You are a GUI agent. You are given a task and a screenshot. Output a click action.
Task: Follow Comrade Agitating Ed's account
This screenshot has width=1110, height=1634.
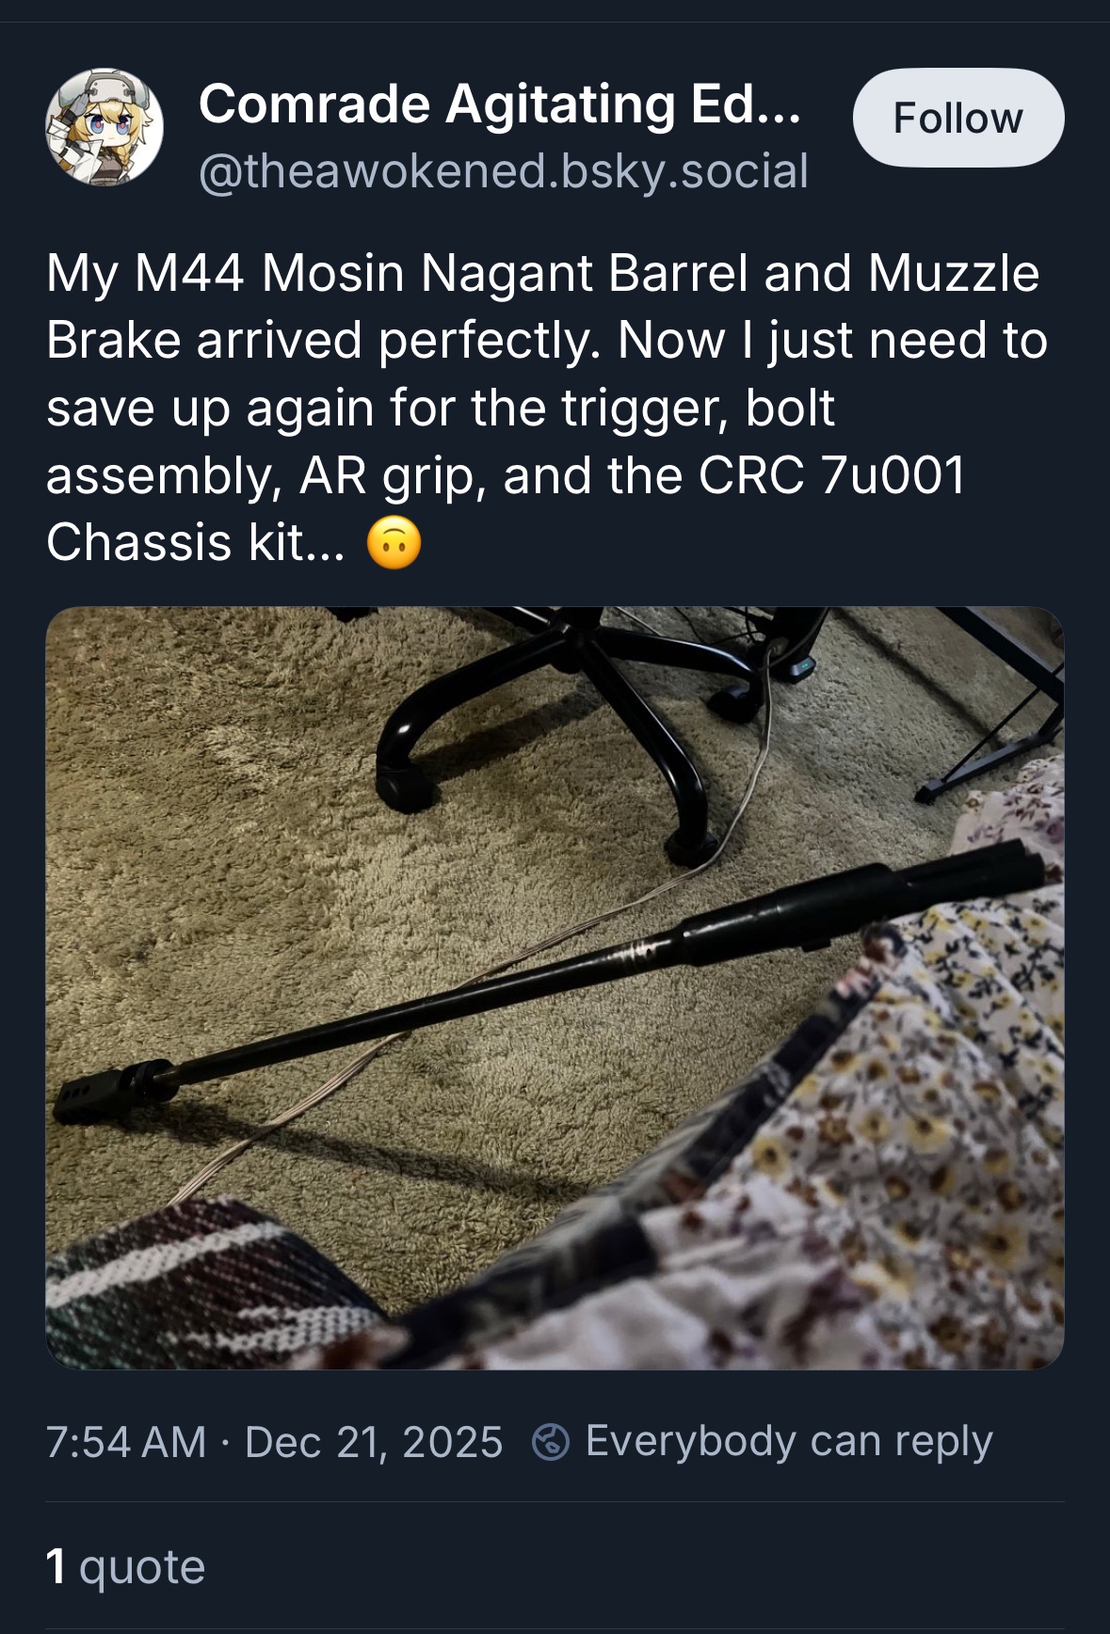957,119
